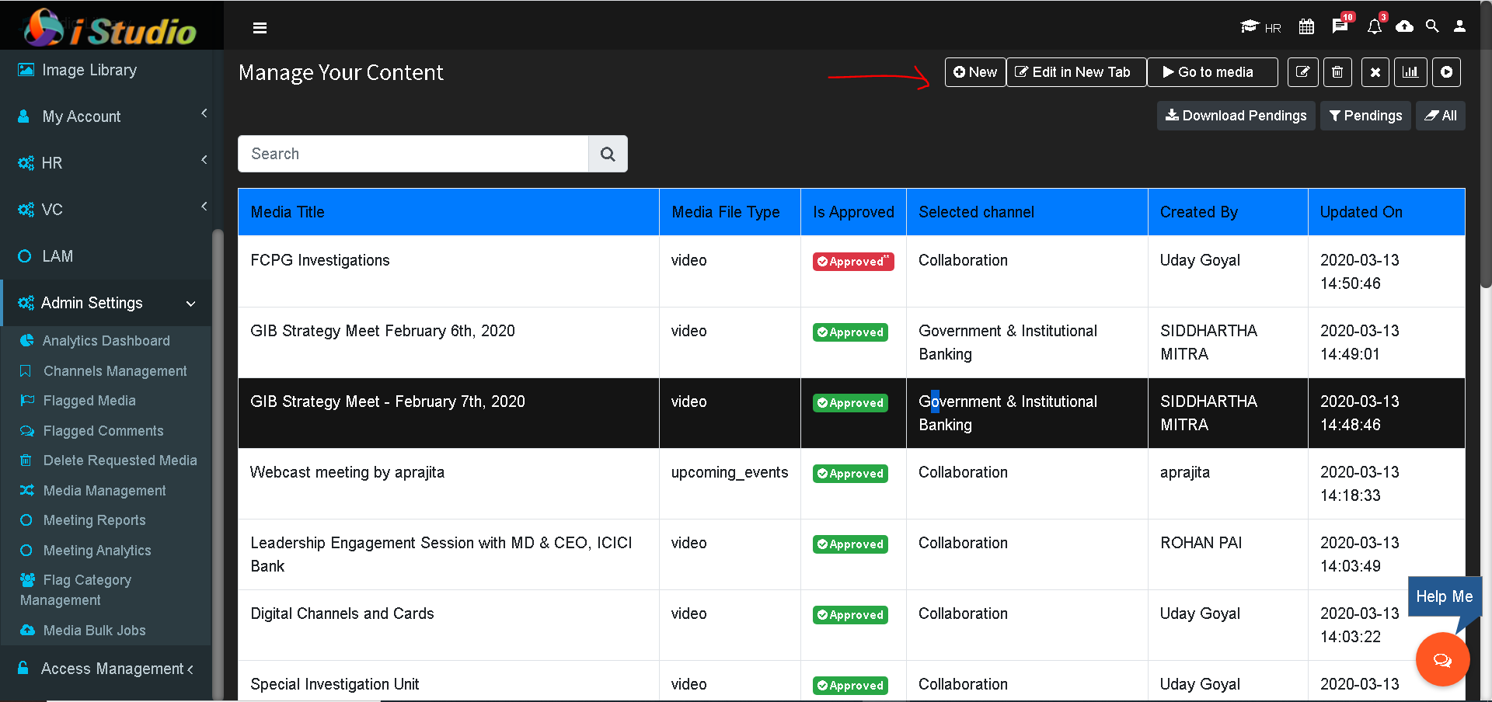Viewport: 1492px width, 702px height.
Task: Focus the Search input field
Action: pyautogui.click(x=413, y=154)
